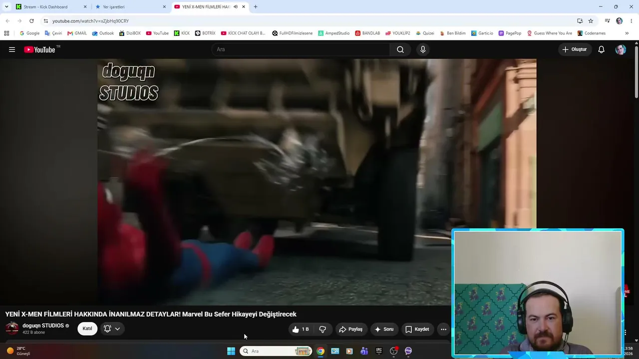This screenshot has height=359, width=639.
Task: Open notification preferences dropdown for the channel
Action: 112,329
